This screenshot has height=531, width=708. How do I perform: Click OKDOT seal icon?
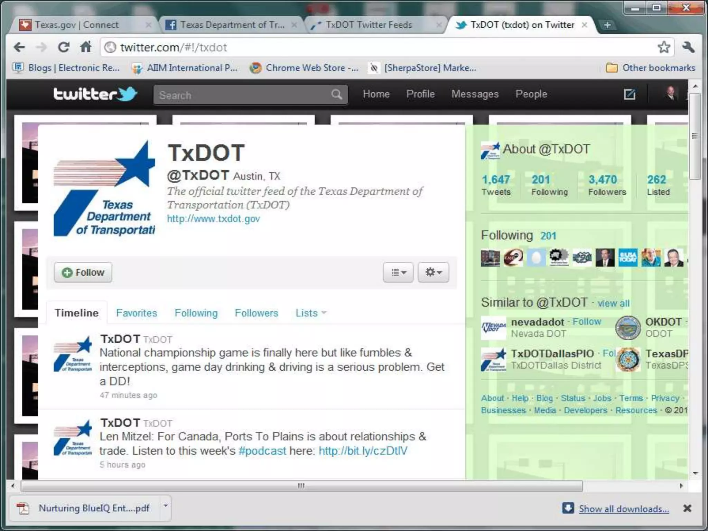628,328
